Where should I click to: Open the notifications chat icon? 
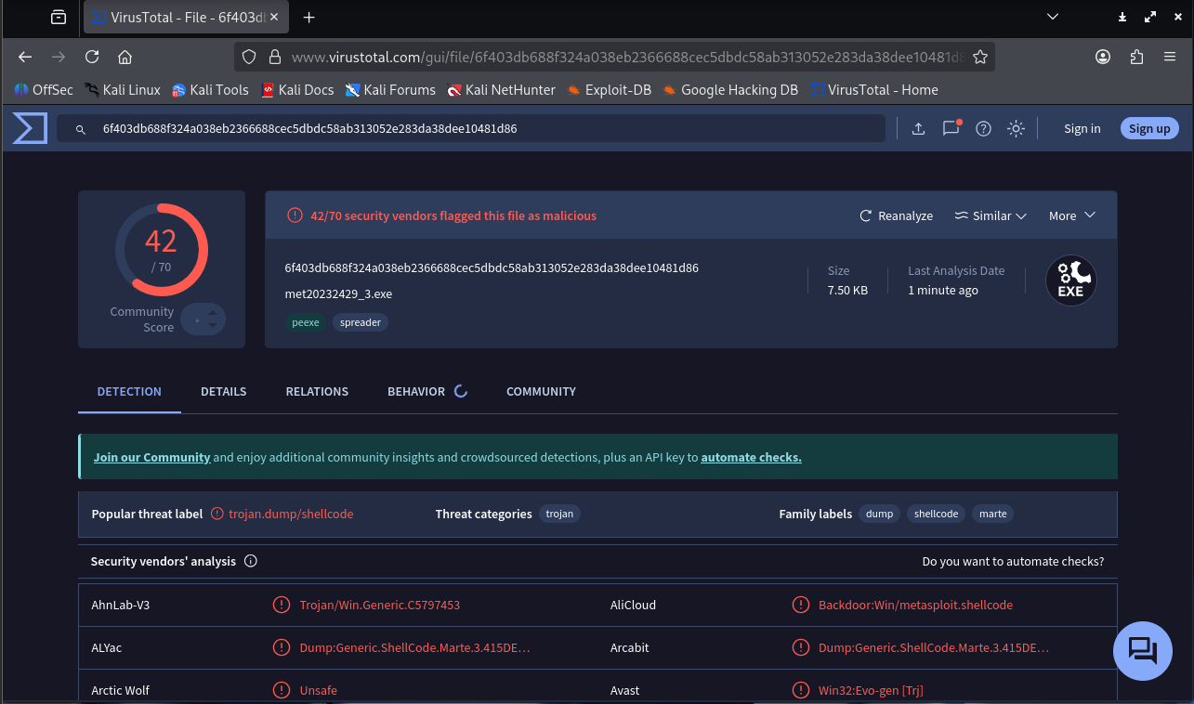tap(951, 128)
